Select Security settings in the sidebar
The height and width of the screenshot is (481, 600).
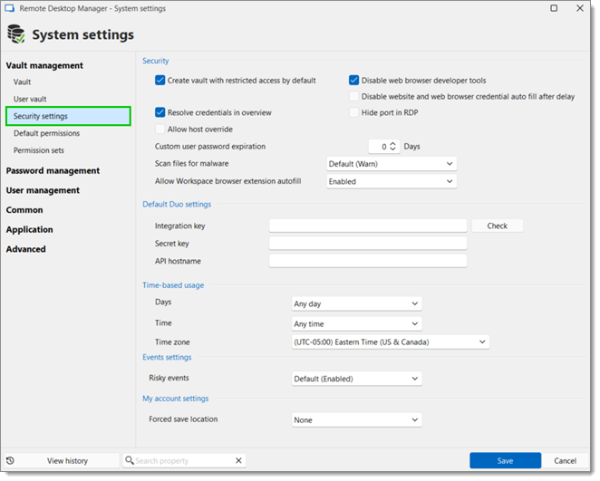[x=69, y=116]
